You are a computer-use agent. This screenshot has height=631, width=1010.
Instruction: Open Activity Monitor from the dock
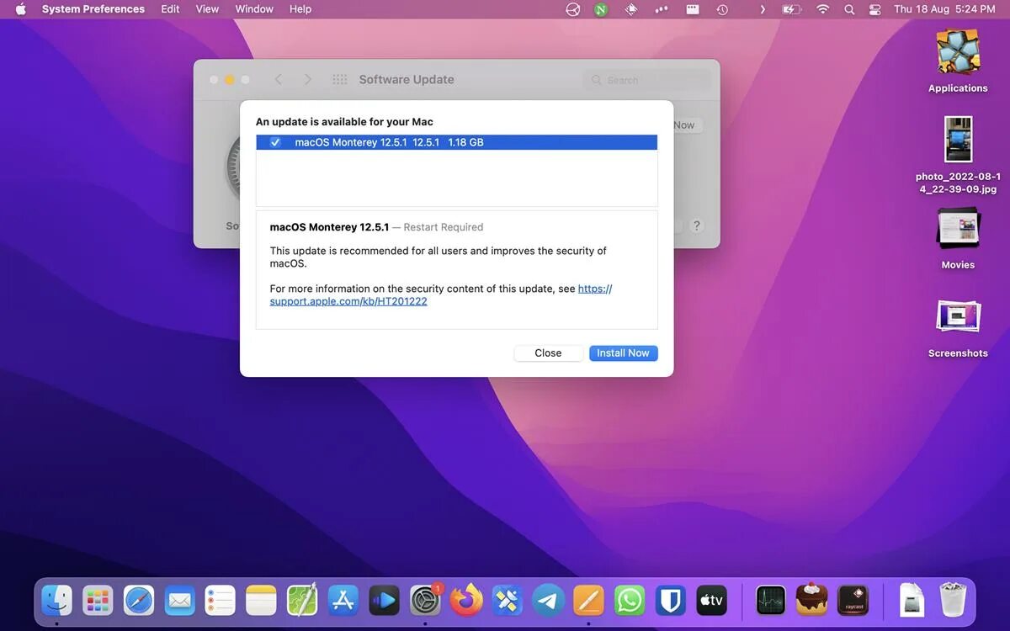click(x=771, y=600)
